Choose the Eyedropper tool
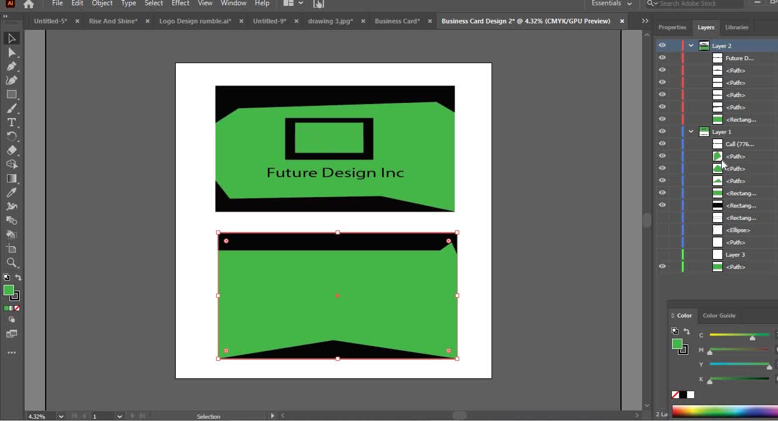Image resolution: width=778 pixels, height=421 pixels. click(12, 192)
